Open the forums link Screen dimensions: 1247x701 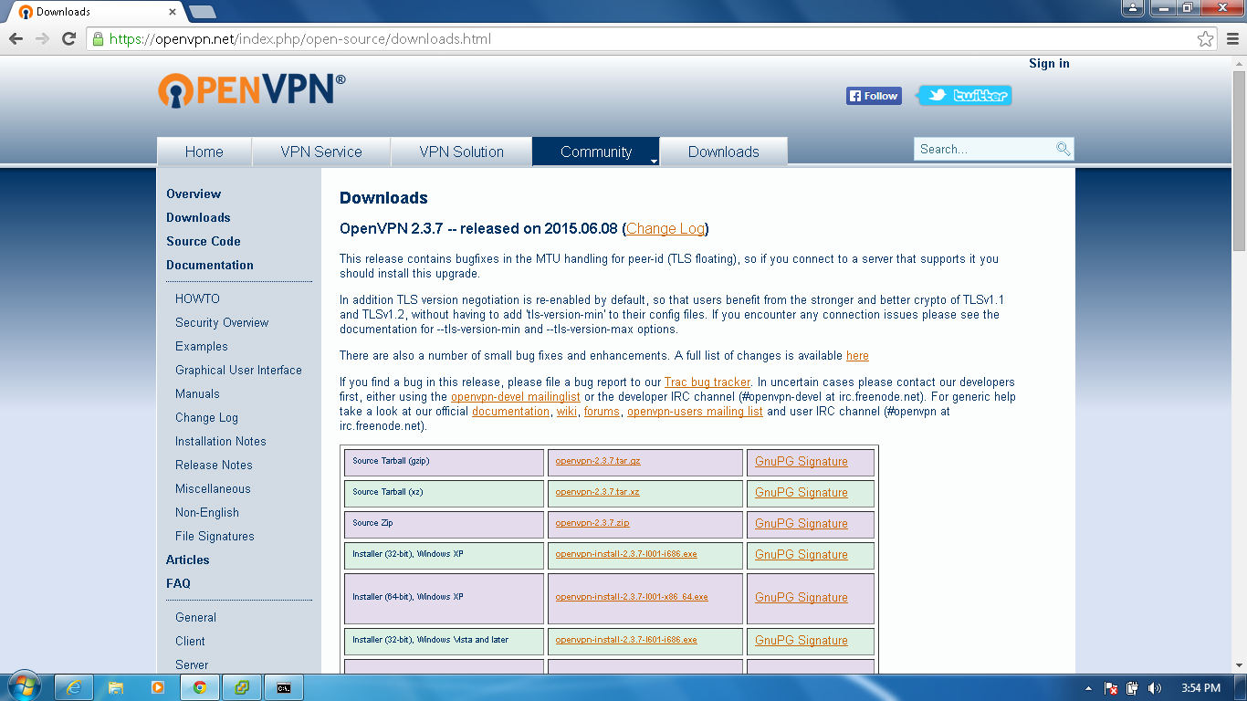tap(602, 412)
